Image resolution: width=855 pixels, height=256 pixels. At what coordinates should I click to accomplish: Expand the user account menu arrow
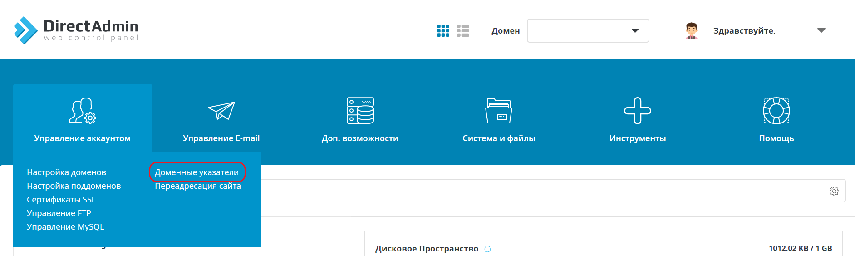pos(821,30)
